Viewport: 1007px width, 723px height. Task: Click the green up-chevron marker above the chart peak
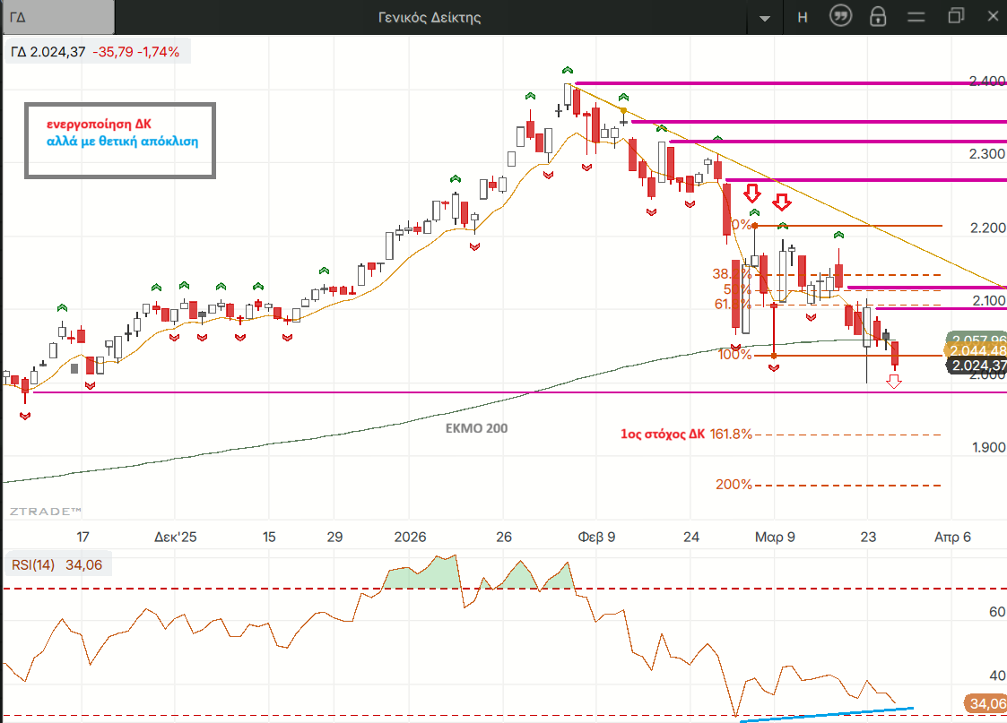pyautogui.click(x=567, y=70)
